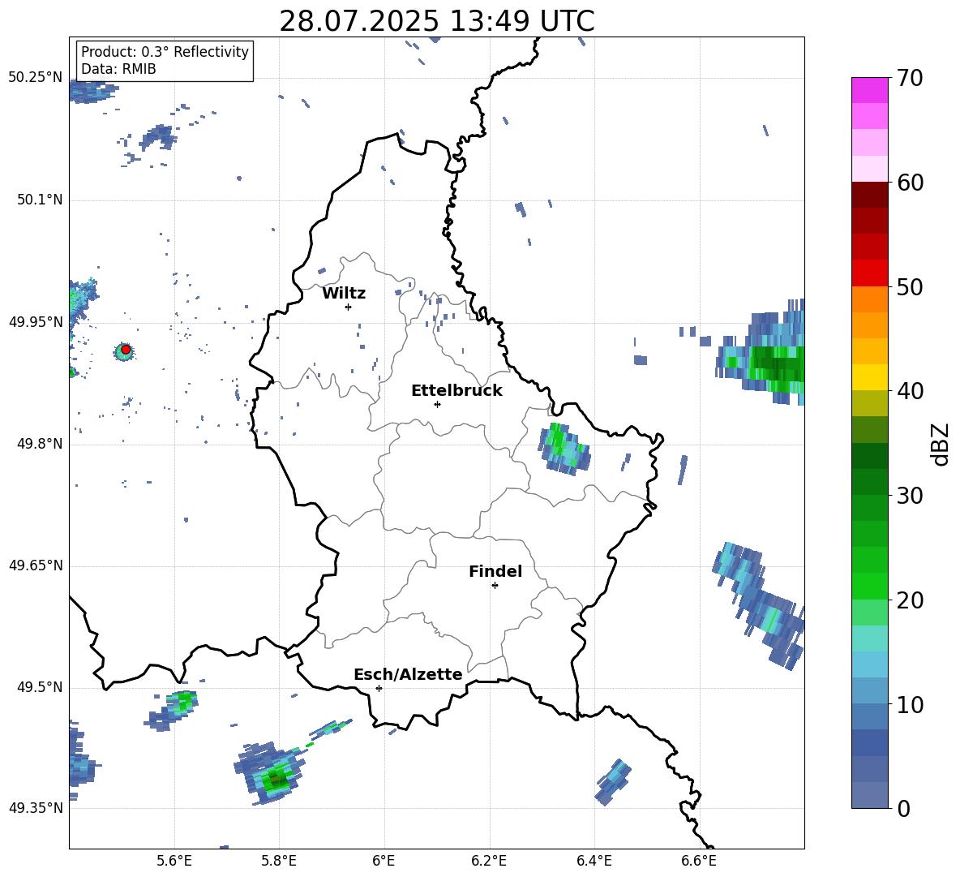This screenshot has height=877, width=960.
Task: Click the Wiltz city label
Action: pyautogui.click(x=344, y=294)
